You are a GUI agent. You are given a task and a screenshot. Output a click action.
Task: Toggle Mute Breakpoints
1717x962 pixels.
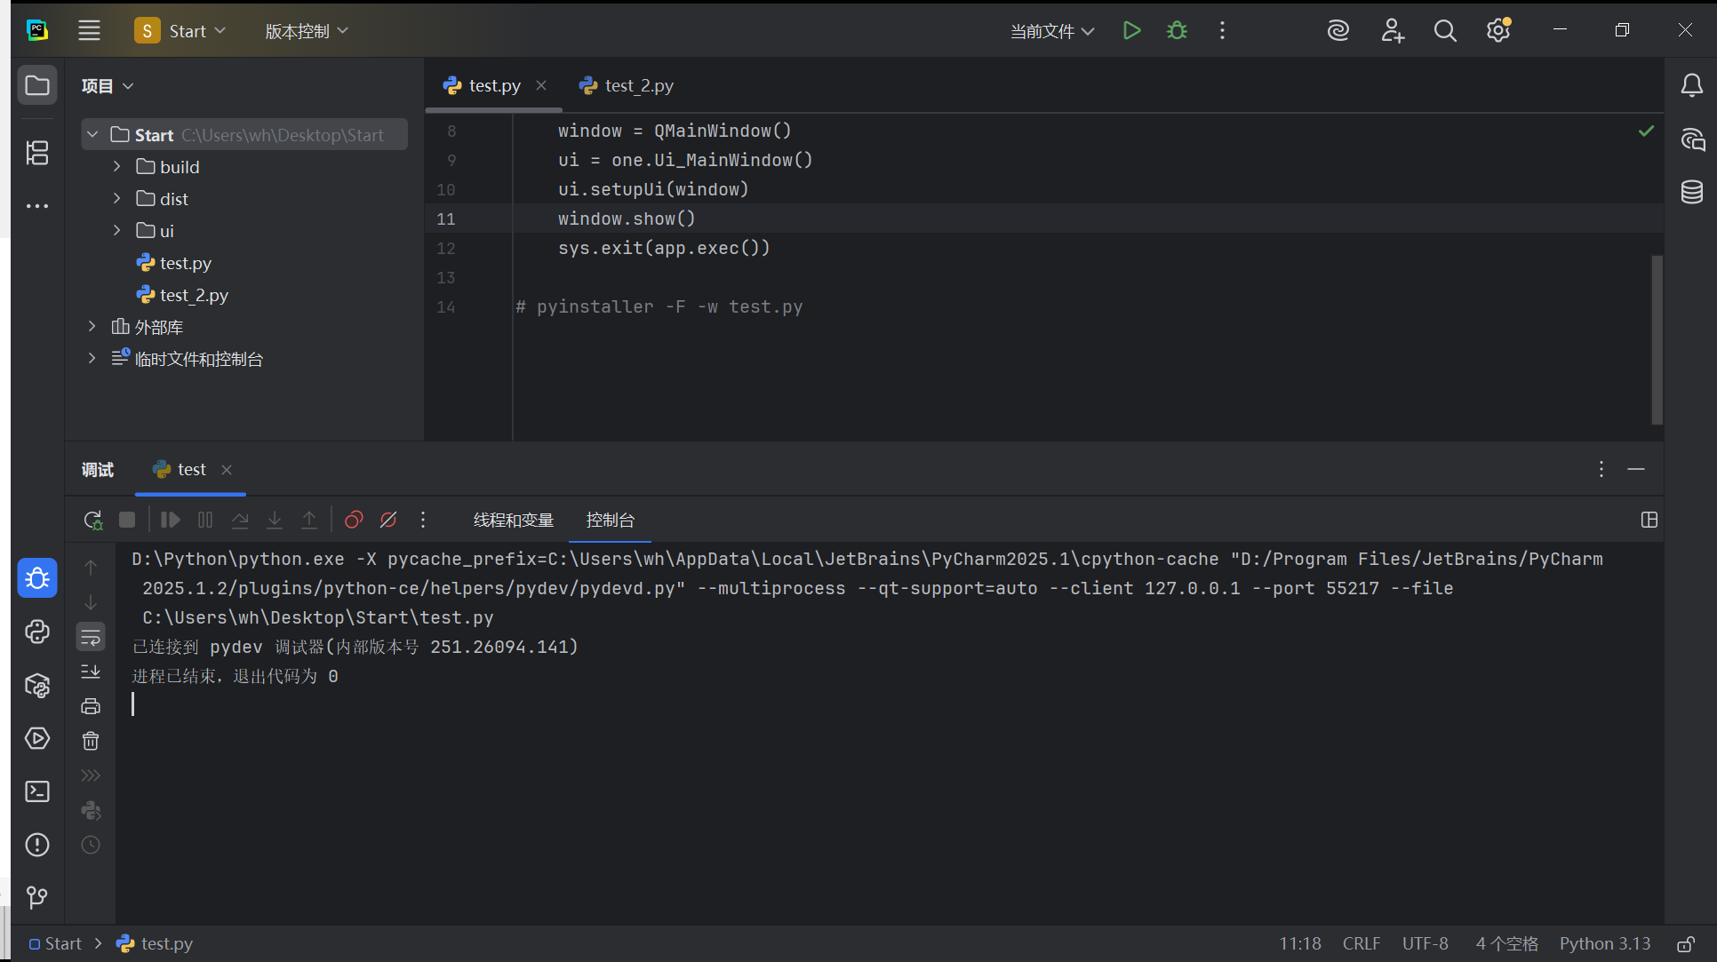point(388,521)
